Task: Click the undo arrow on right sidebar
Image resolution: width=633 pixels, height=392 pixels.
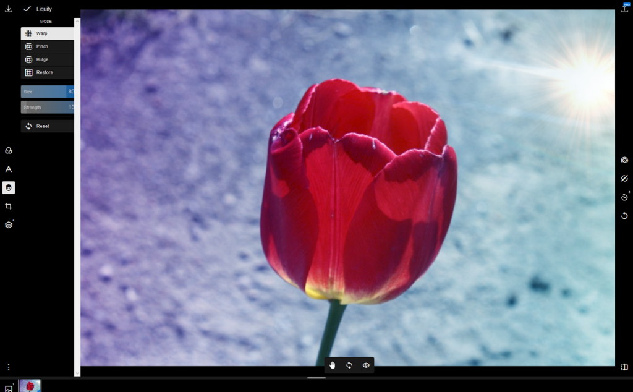Action: [x=624, y=216]
